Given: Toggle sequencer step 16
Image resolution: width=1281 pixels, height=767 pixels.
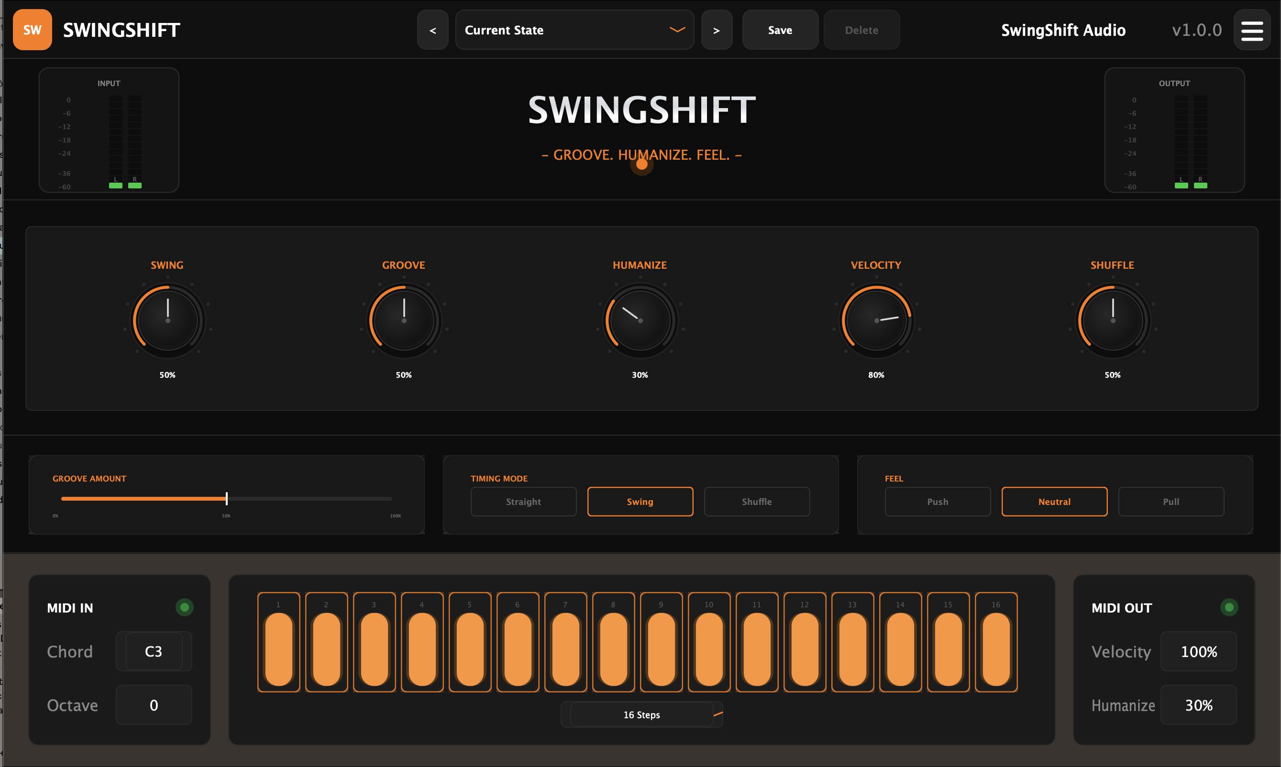Looking at the screenshot, I should 996,642.
